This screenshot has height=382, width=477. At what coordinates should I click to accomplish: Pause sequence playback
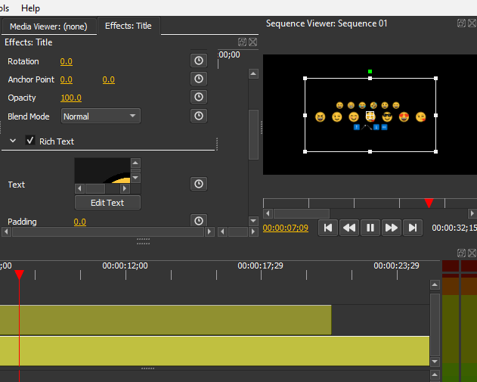coord(370,228)
